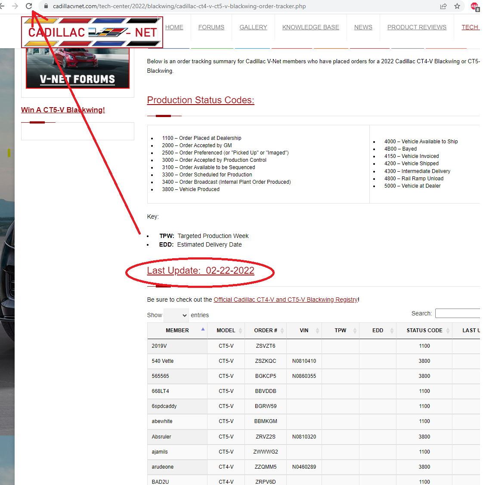The width and height of the screenshot is (483, 485).
Task: Open PRODUCT REVIEWS nav item
Action: coord(417,27)
